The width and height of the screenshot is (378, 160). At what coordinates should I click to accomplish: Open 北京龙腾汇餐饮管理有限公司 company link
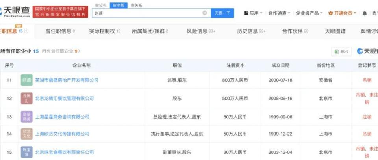64,98
